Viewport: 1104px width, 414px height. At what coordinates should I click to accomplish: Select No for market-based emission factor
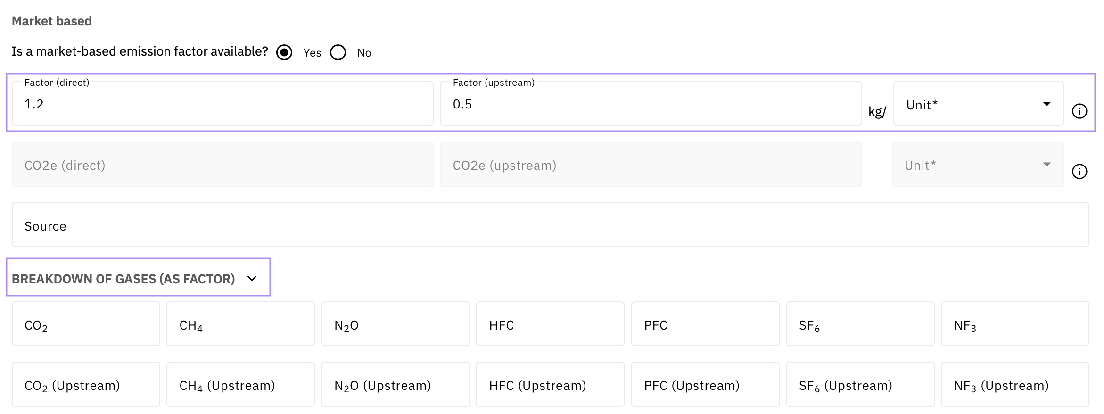point(338,52)
